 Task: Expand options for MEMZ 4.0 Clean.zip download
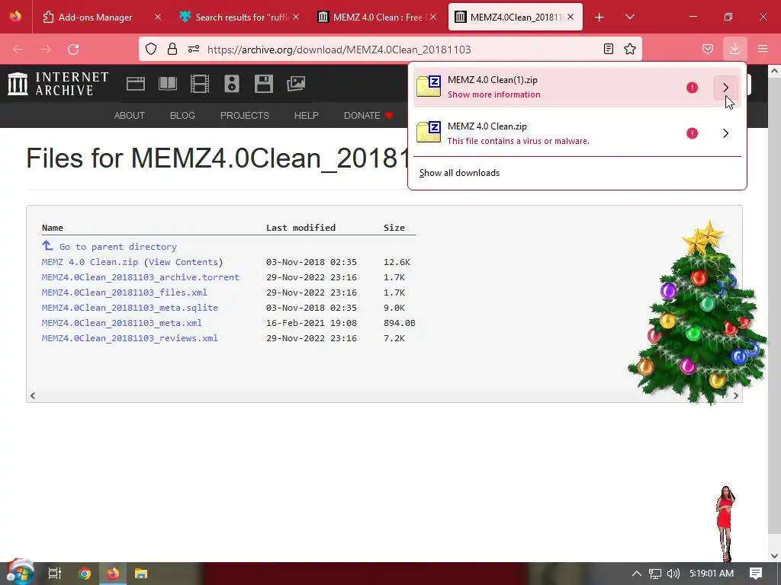point(726,133)
